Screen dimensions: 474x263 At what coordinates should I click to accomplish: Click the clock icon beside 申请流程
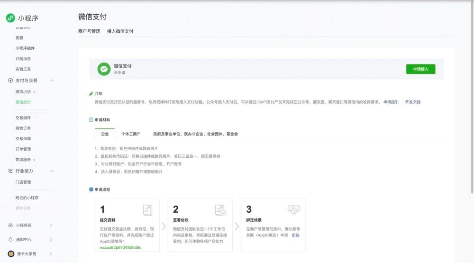pyautogui.click(x=91, y=189)
